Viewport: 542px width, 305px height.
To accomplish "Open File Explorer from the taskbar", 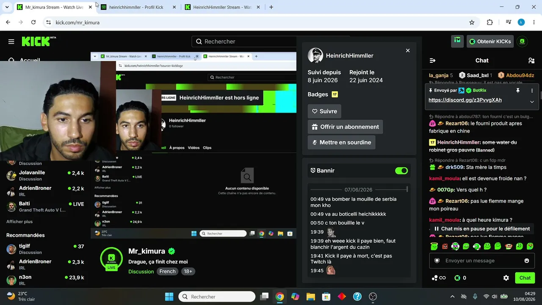I will (311, 297).
